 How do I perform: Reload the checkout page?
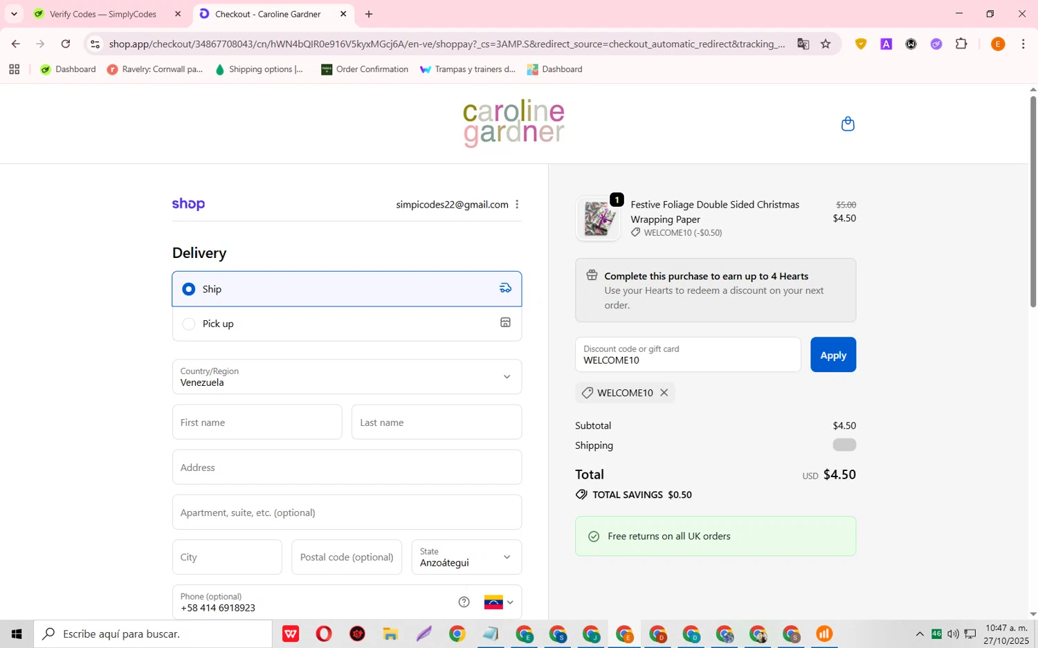(66, 44)
